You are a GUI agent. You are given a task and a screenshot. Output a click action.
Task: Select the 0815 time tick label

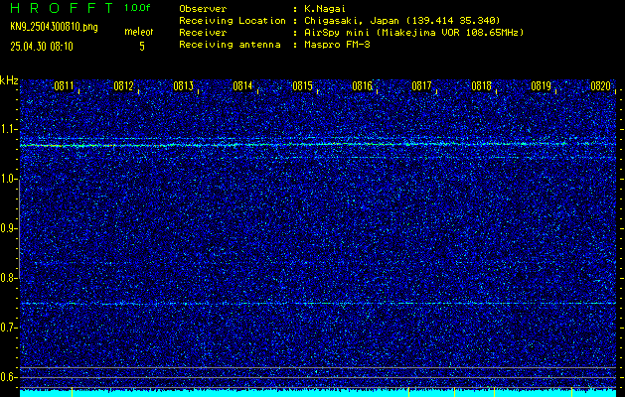coord(302,86)
